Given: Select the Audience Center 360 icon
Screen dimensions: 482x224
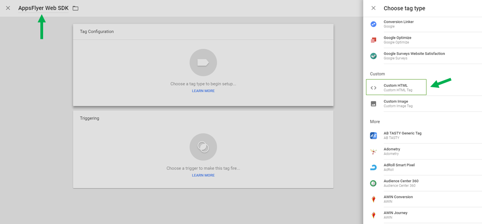Looking at the screenshot, I should [x=373, y=183].
